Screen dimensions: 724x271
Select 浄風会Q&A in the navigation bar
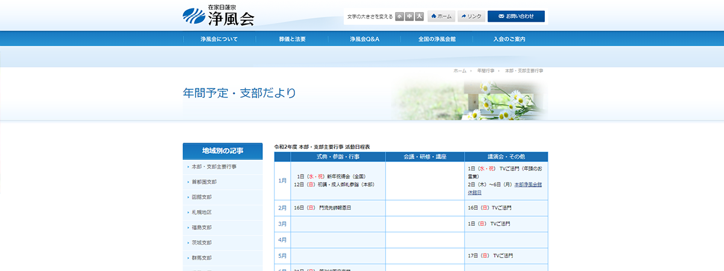pyautogui.click(x=364, y=39)
